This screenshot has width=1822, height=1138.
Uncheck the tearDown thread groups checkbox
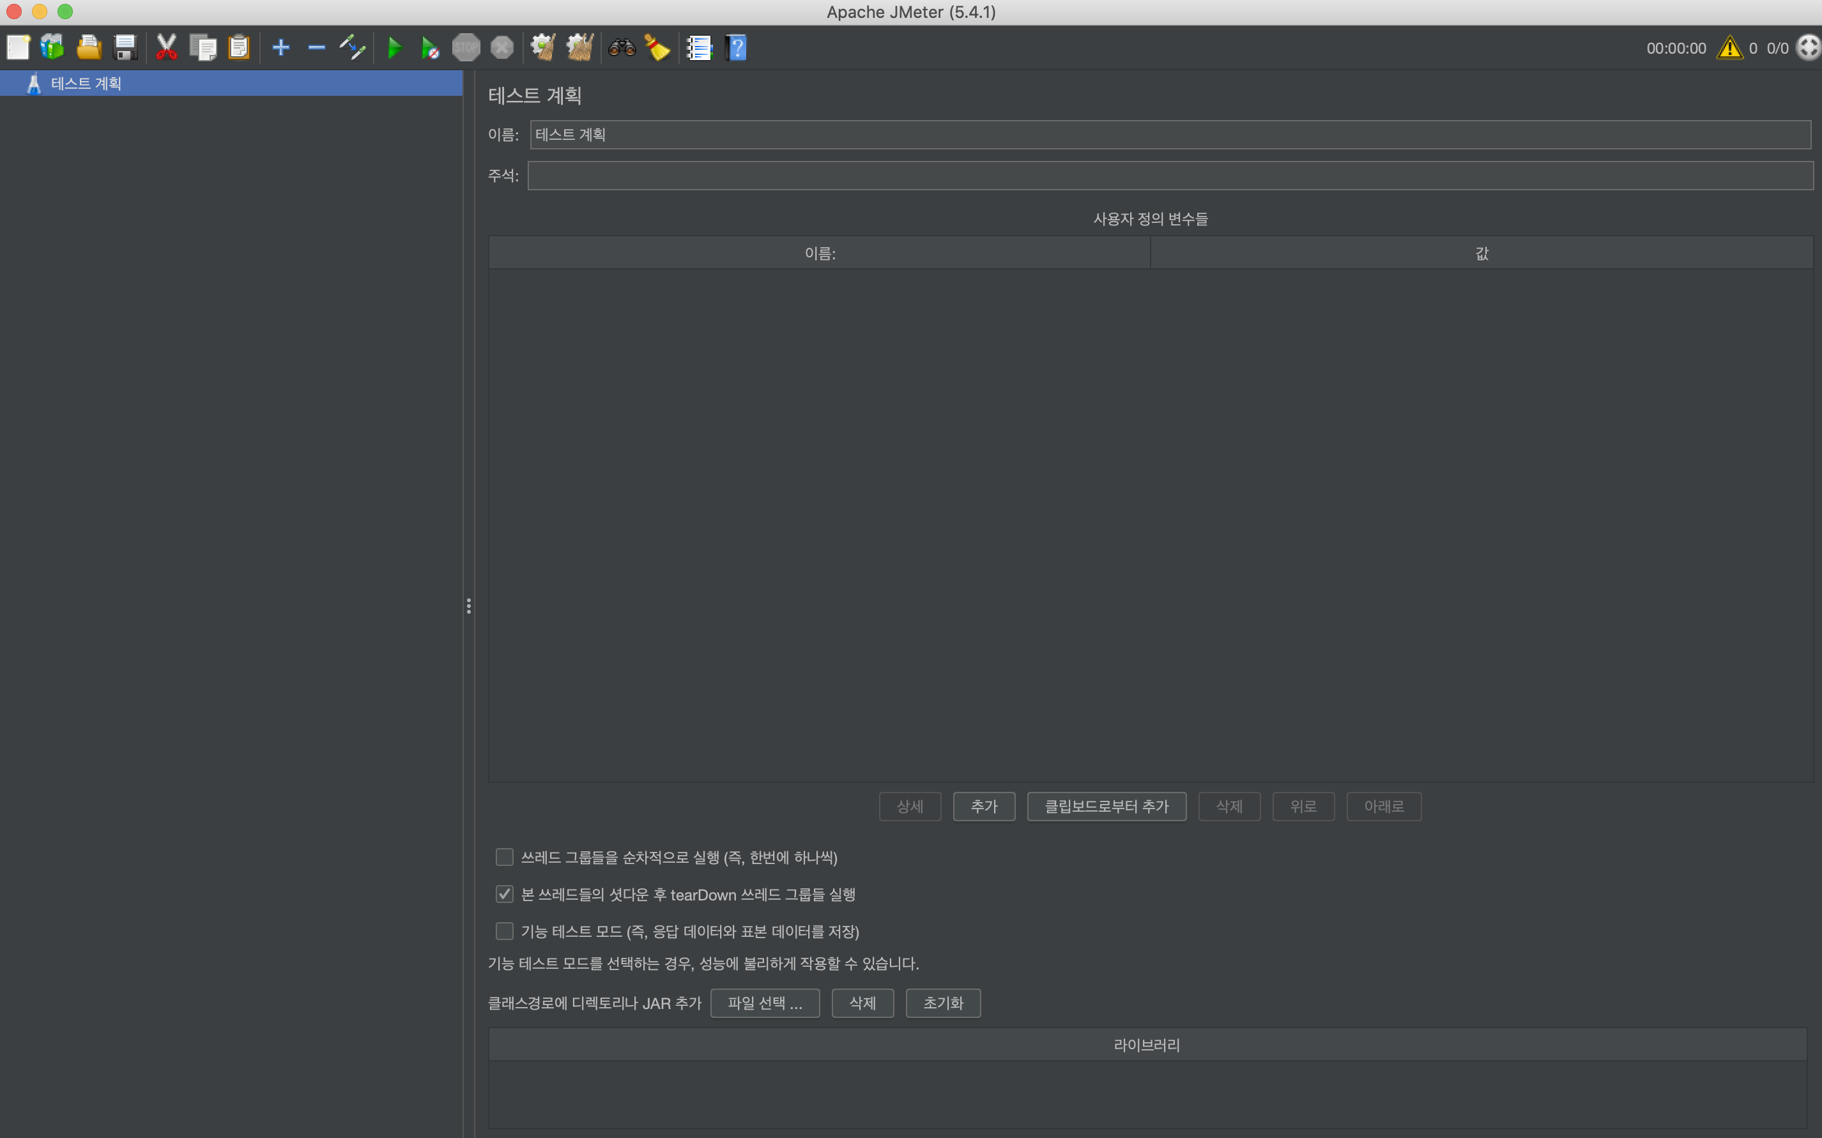pos(505,894)
